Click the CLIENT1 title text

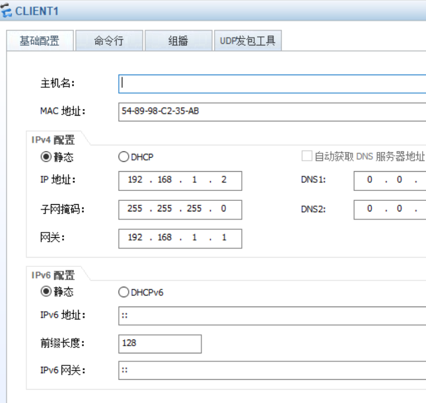click(37, 11)
